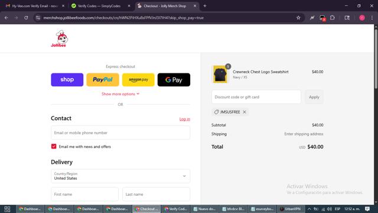Open site information icon in address bar
This screenshot has width=378, height=213.
[38, 18]
